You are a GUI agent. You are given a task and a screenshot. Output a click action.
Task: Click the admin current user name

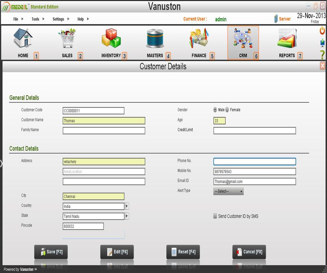(221, 19)
